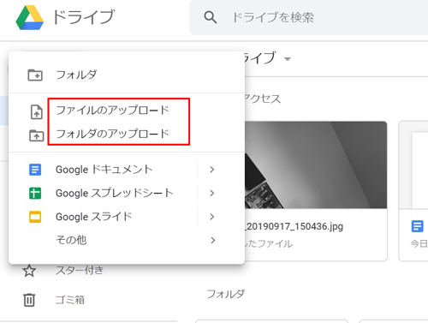Expand submenu arrow for Google スプレッドシート
Viewport: 428px width, 323px height.
coord(212,194)
